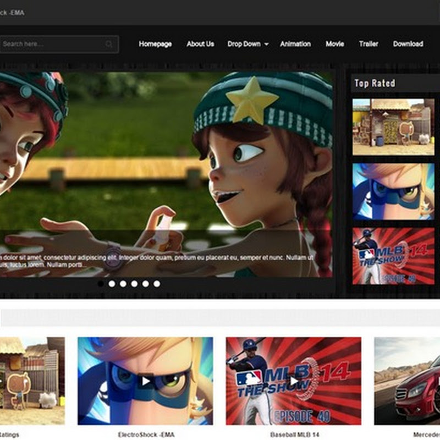Select the first slider dot (active)
Image resolution: width=440 pixels, height=440 pixels.
(101, 284)
